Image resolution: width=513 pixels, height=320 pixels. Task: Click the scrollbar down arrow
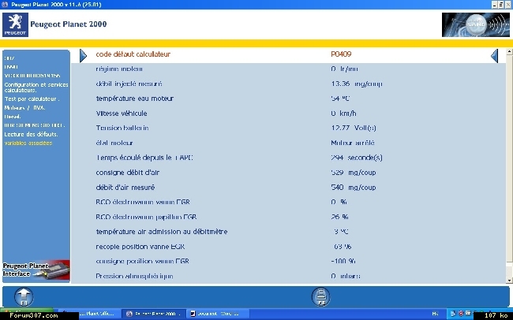point(509,281)
